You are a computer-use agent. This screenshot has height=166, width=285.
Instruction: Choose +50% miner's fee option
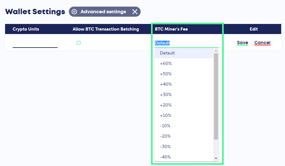tap(166, 74)
